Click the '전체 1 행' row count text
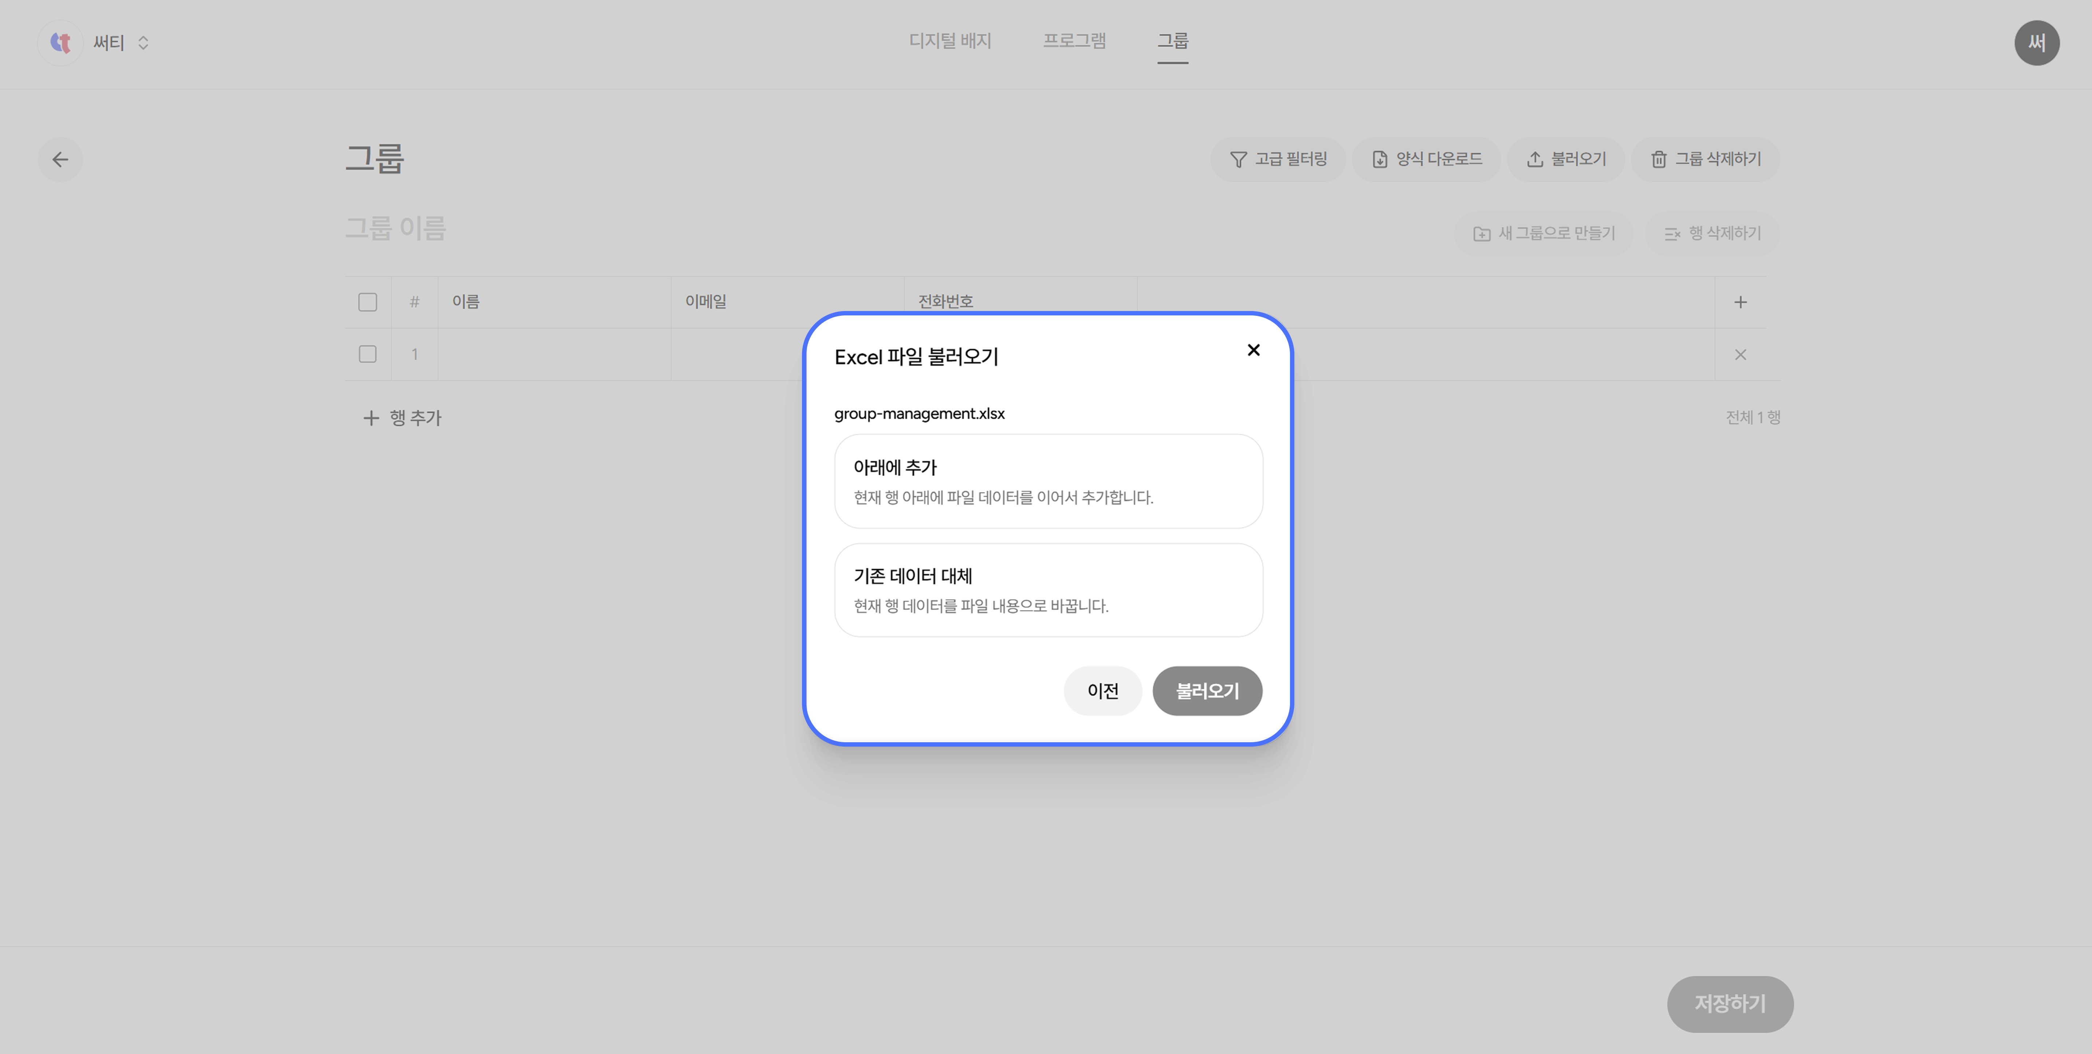The height and width of the screenshot is (1054, 2092). 1753,417
